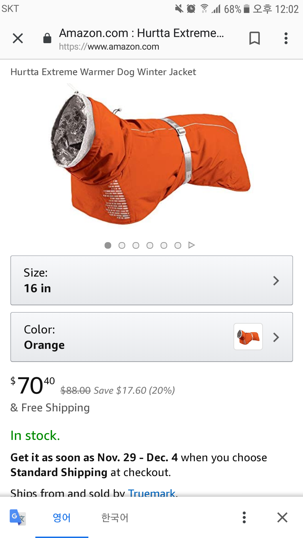Switch translation to 영어 tab
The height and width of the screenshot is (538, 303).
click(62, 518)
